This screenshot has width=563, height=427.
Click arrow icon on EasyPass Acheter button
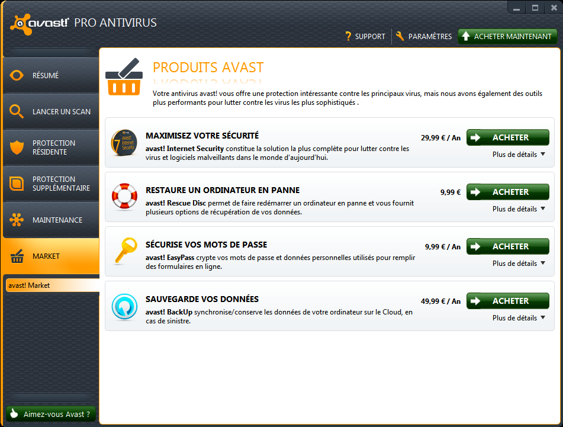coord(475,246)
